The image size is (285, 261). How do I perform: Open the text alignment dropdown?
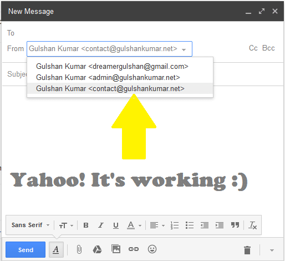tap(157, 225)
